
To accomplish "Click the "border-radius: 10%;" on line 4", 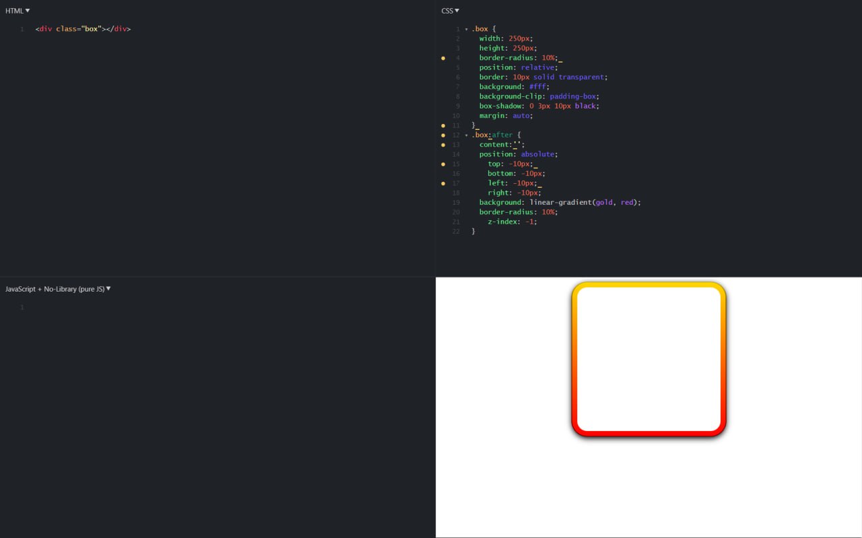I will (x=519, y=58).
